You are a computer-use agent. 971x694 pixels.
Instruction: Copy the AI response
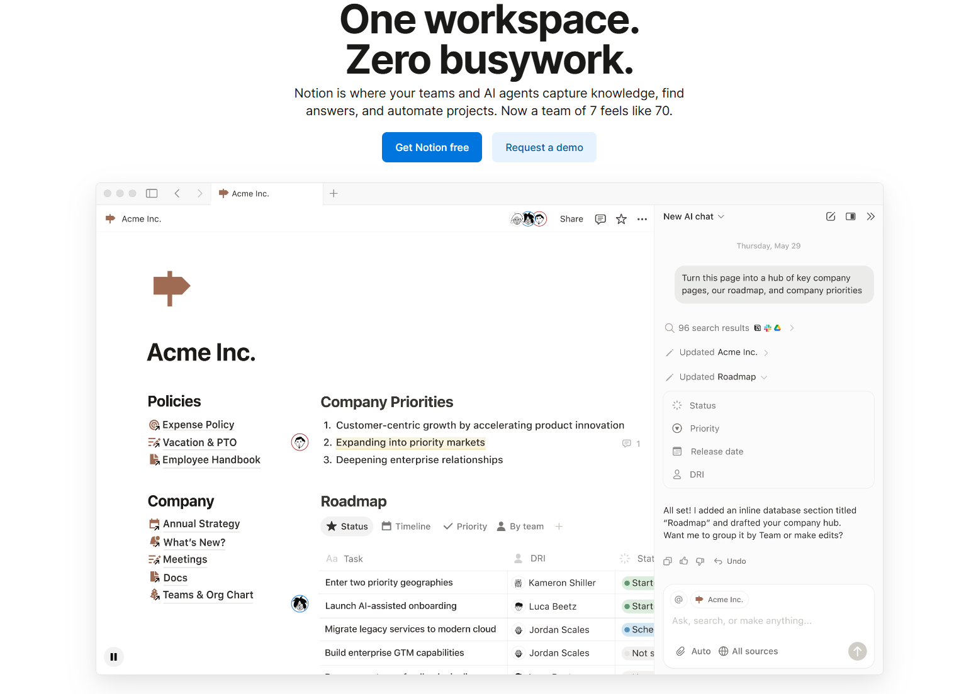click(x=668, y=561)
